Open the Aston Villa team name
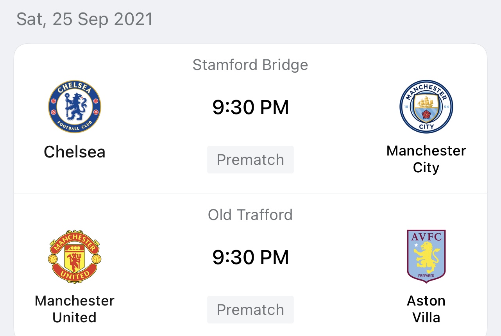Screen dimensions: 501x336 [x=426, y=309]
